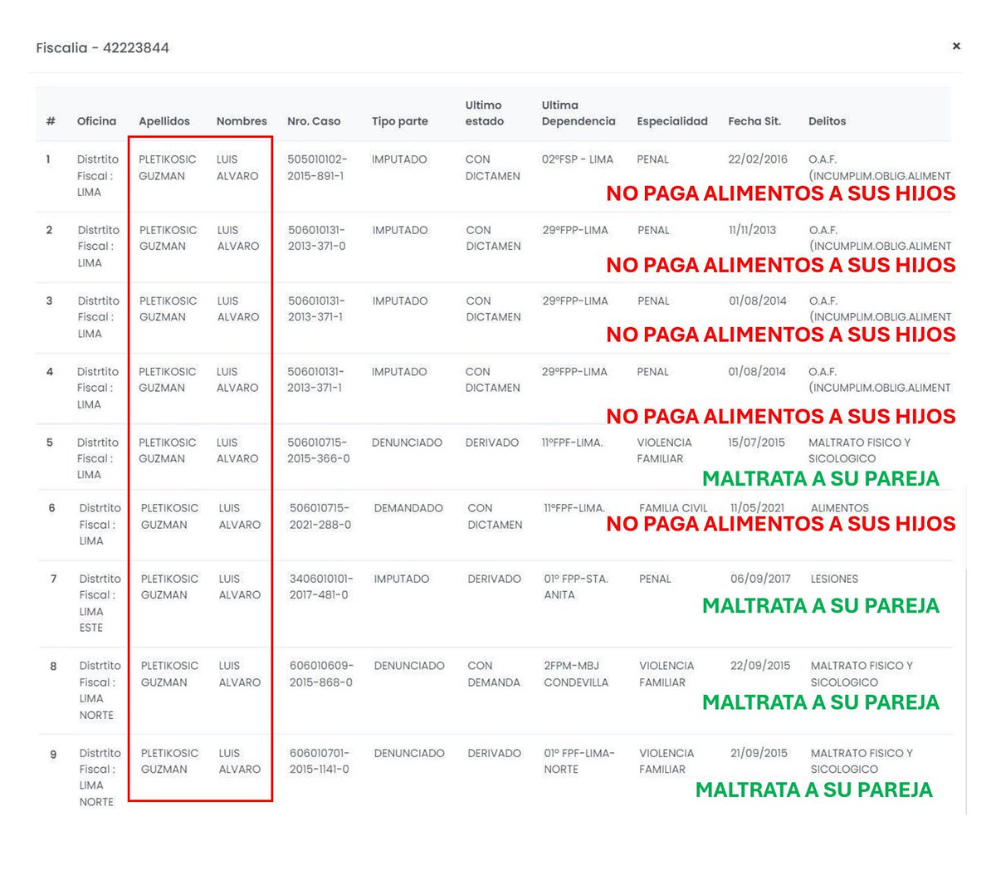996x880 pixels.
Task: Click the Apellidos column header
Action: click(x=164, y=121)
